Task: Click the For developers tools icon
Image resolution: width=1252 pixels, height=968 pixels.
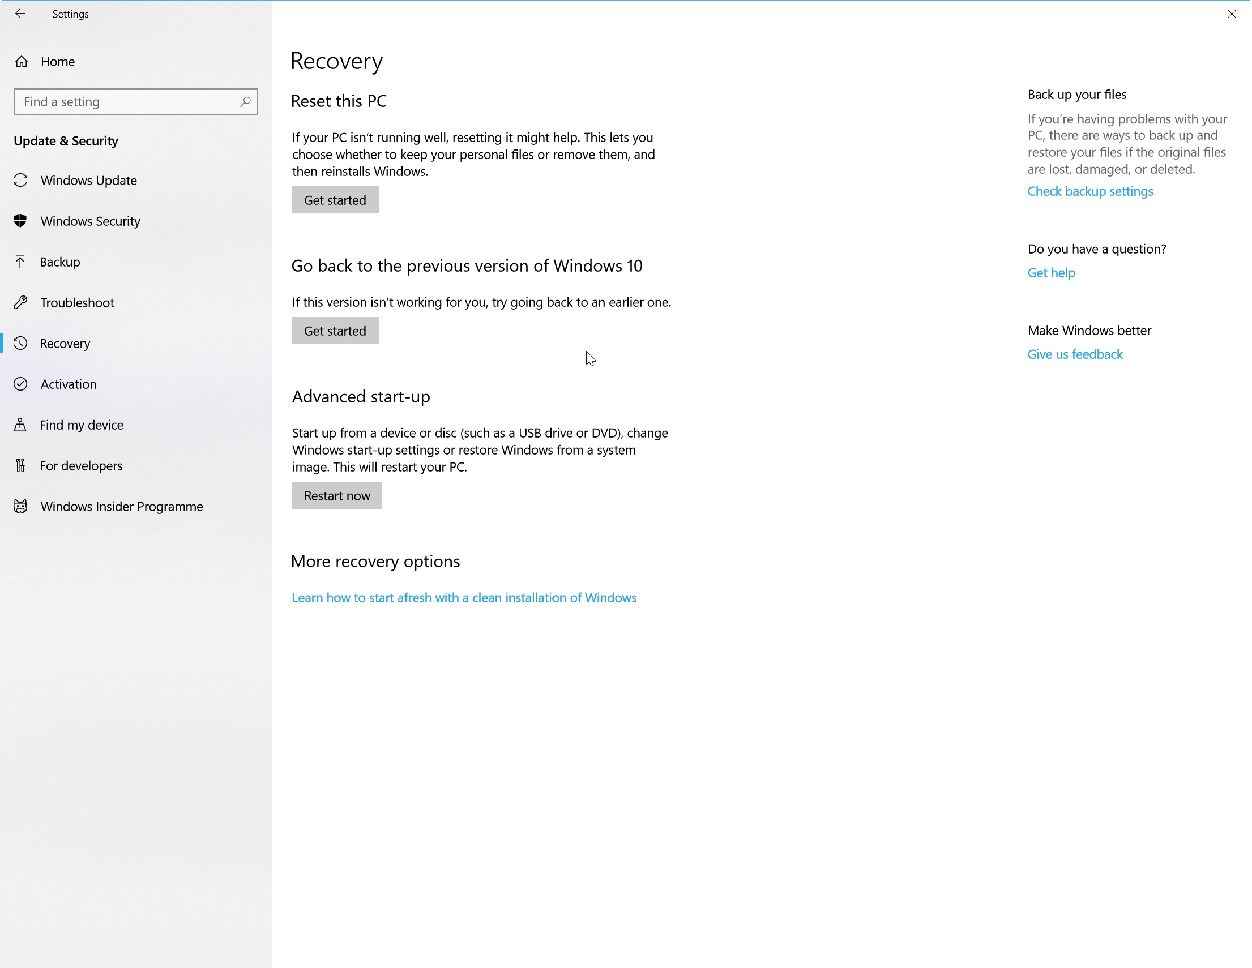Action: pos(20,465)
